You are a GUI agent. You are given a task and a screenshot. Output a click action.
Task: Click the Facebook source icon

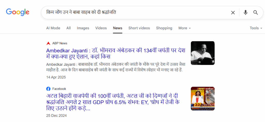tap(48, 89)
